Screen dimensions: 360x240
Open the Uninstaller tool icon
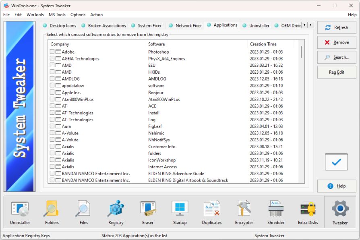[20, 212]
